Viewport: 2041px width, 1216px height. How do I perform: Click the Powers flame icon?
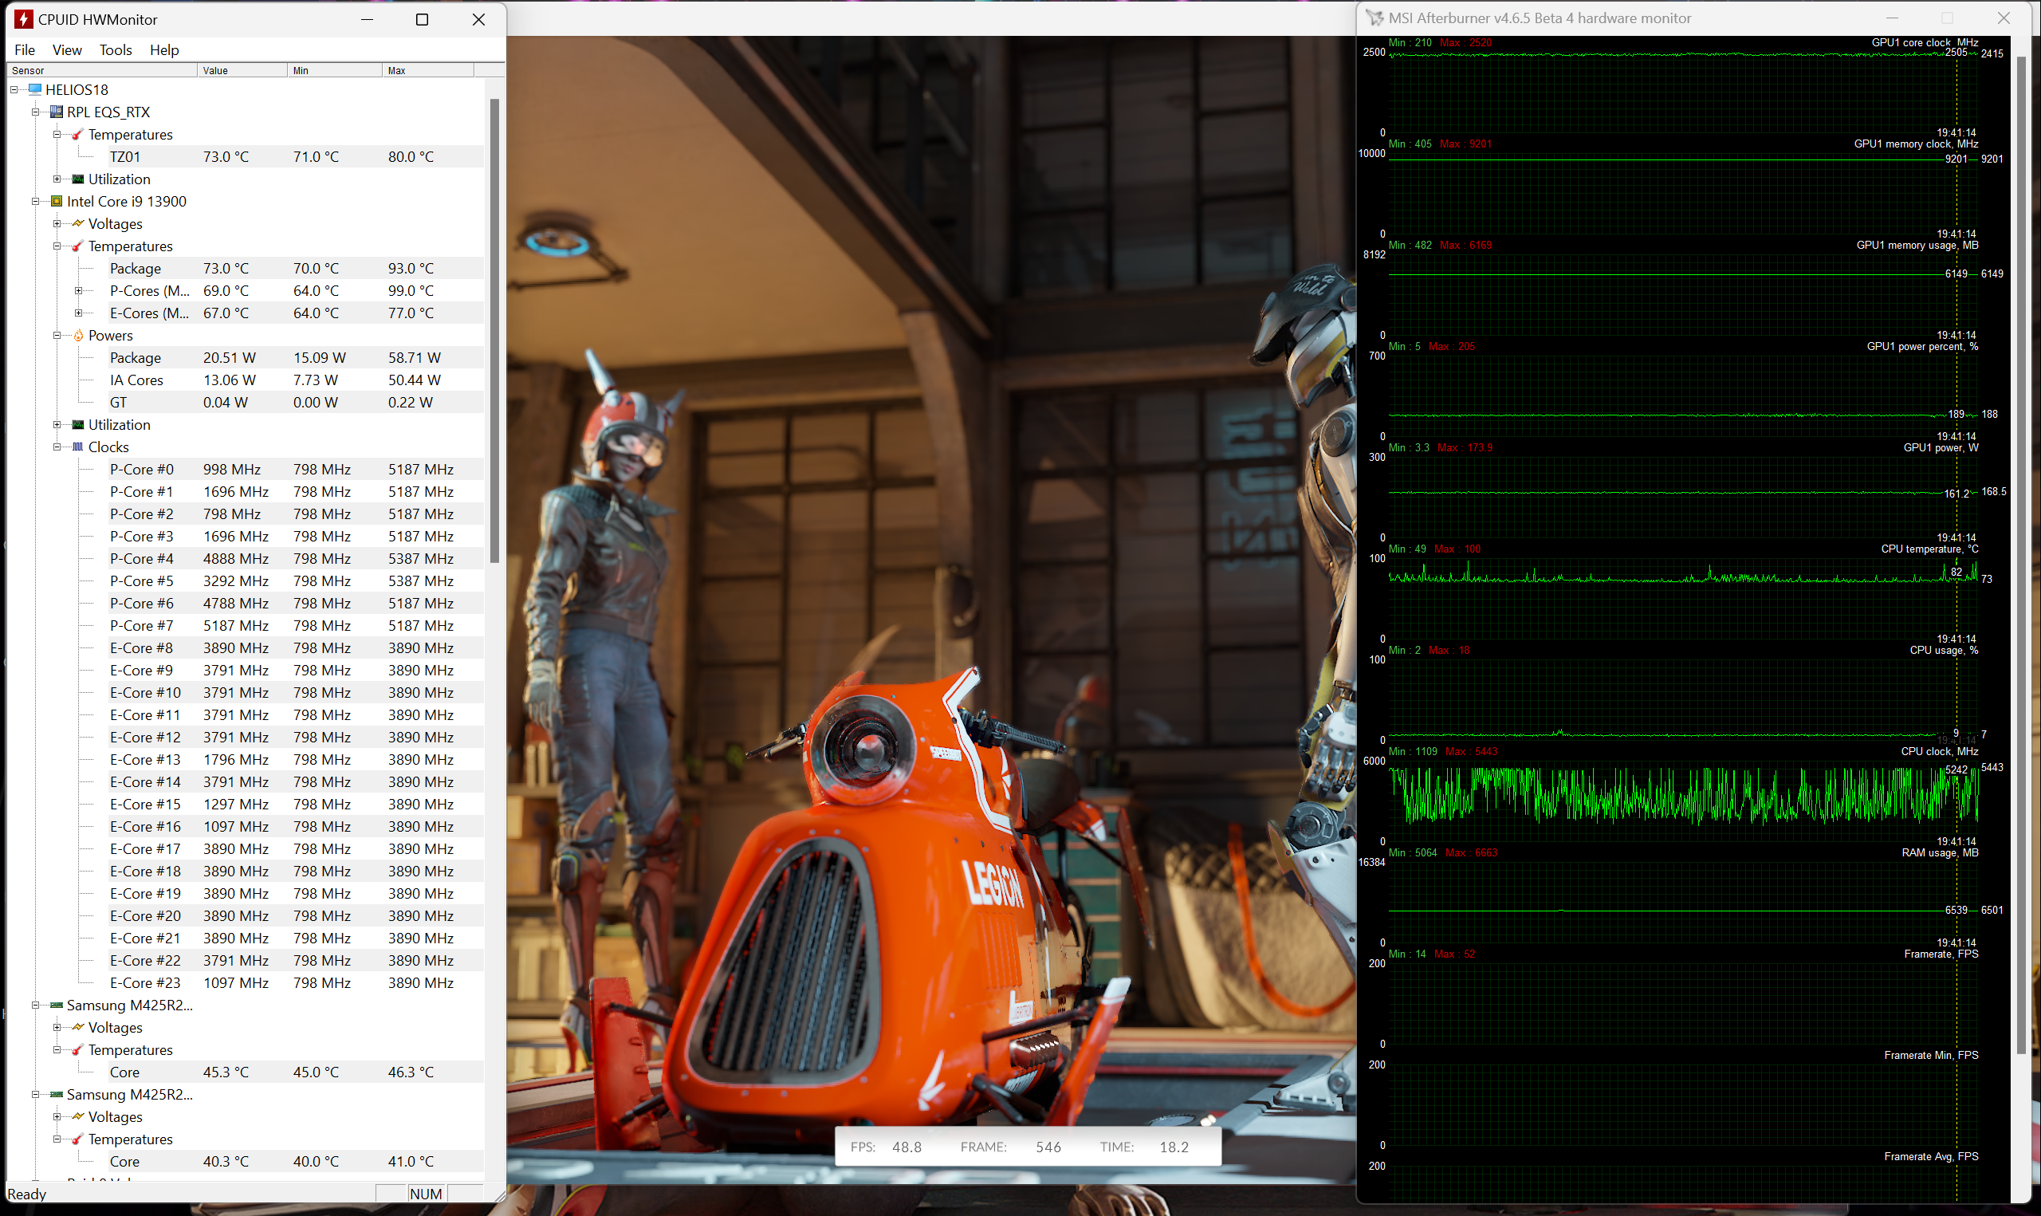click(x=79, y=335)
